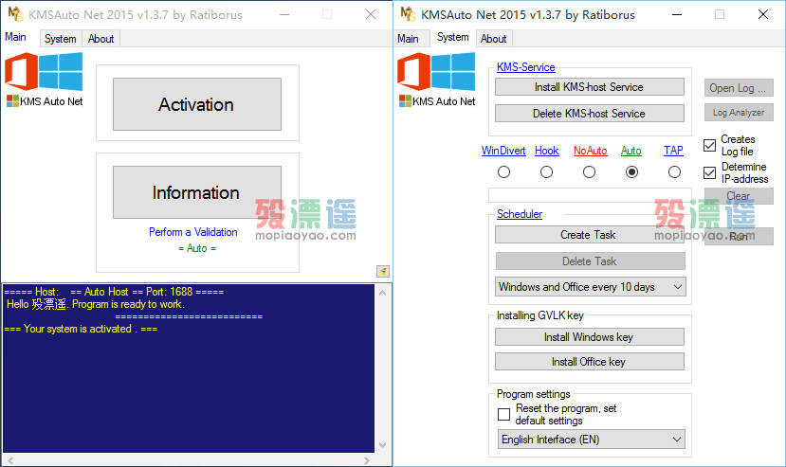Click Install KMS-host Service button

click(590, 87)
